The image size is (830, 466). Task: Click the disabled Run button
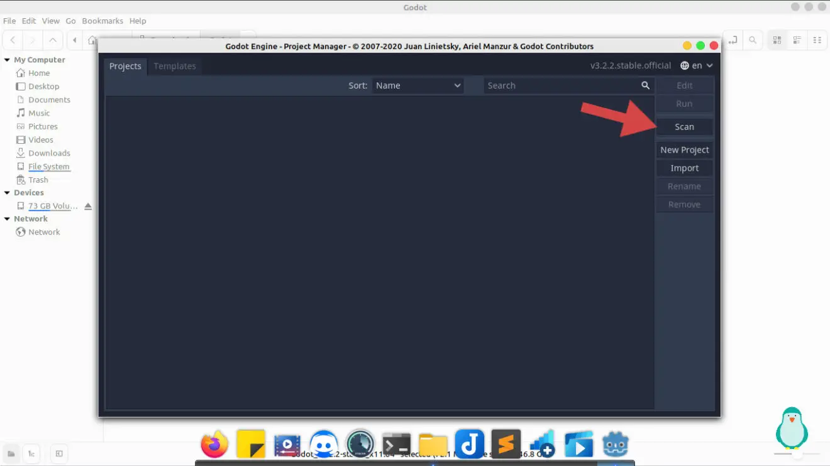point(684,104)
